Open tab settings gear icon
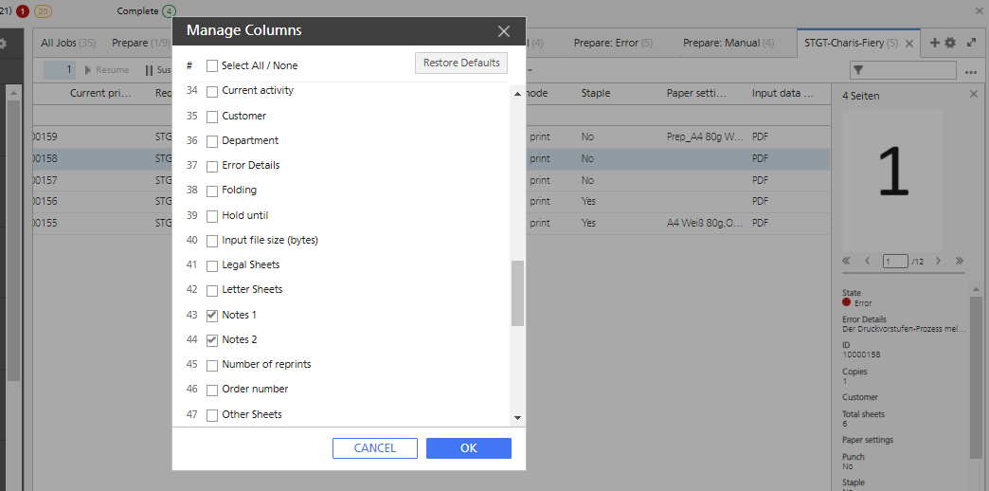Screen dimensions: 989x491 click(950, 43)
